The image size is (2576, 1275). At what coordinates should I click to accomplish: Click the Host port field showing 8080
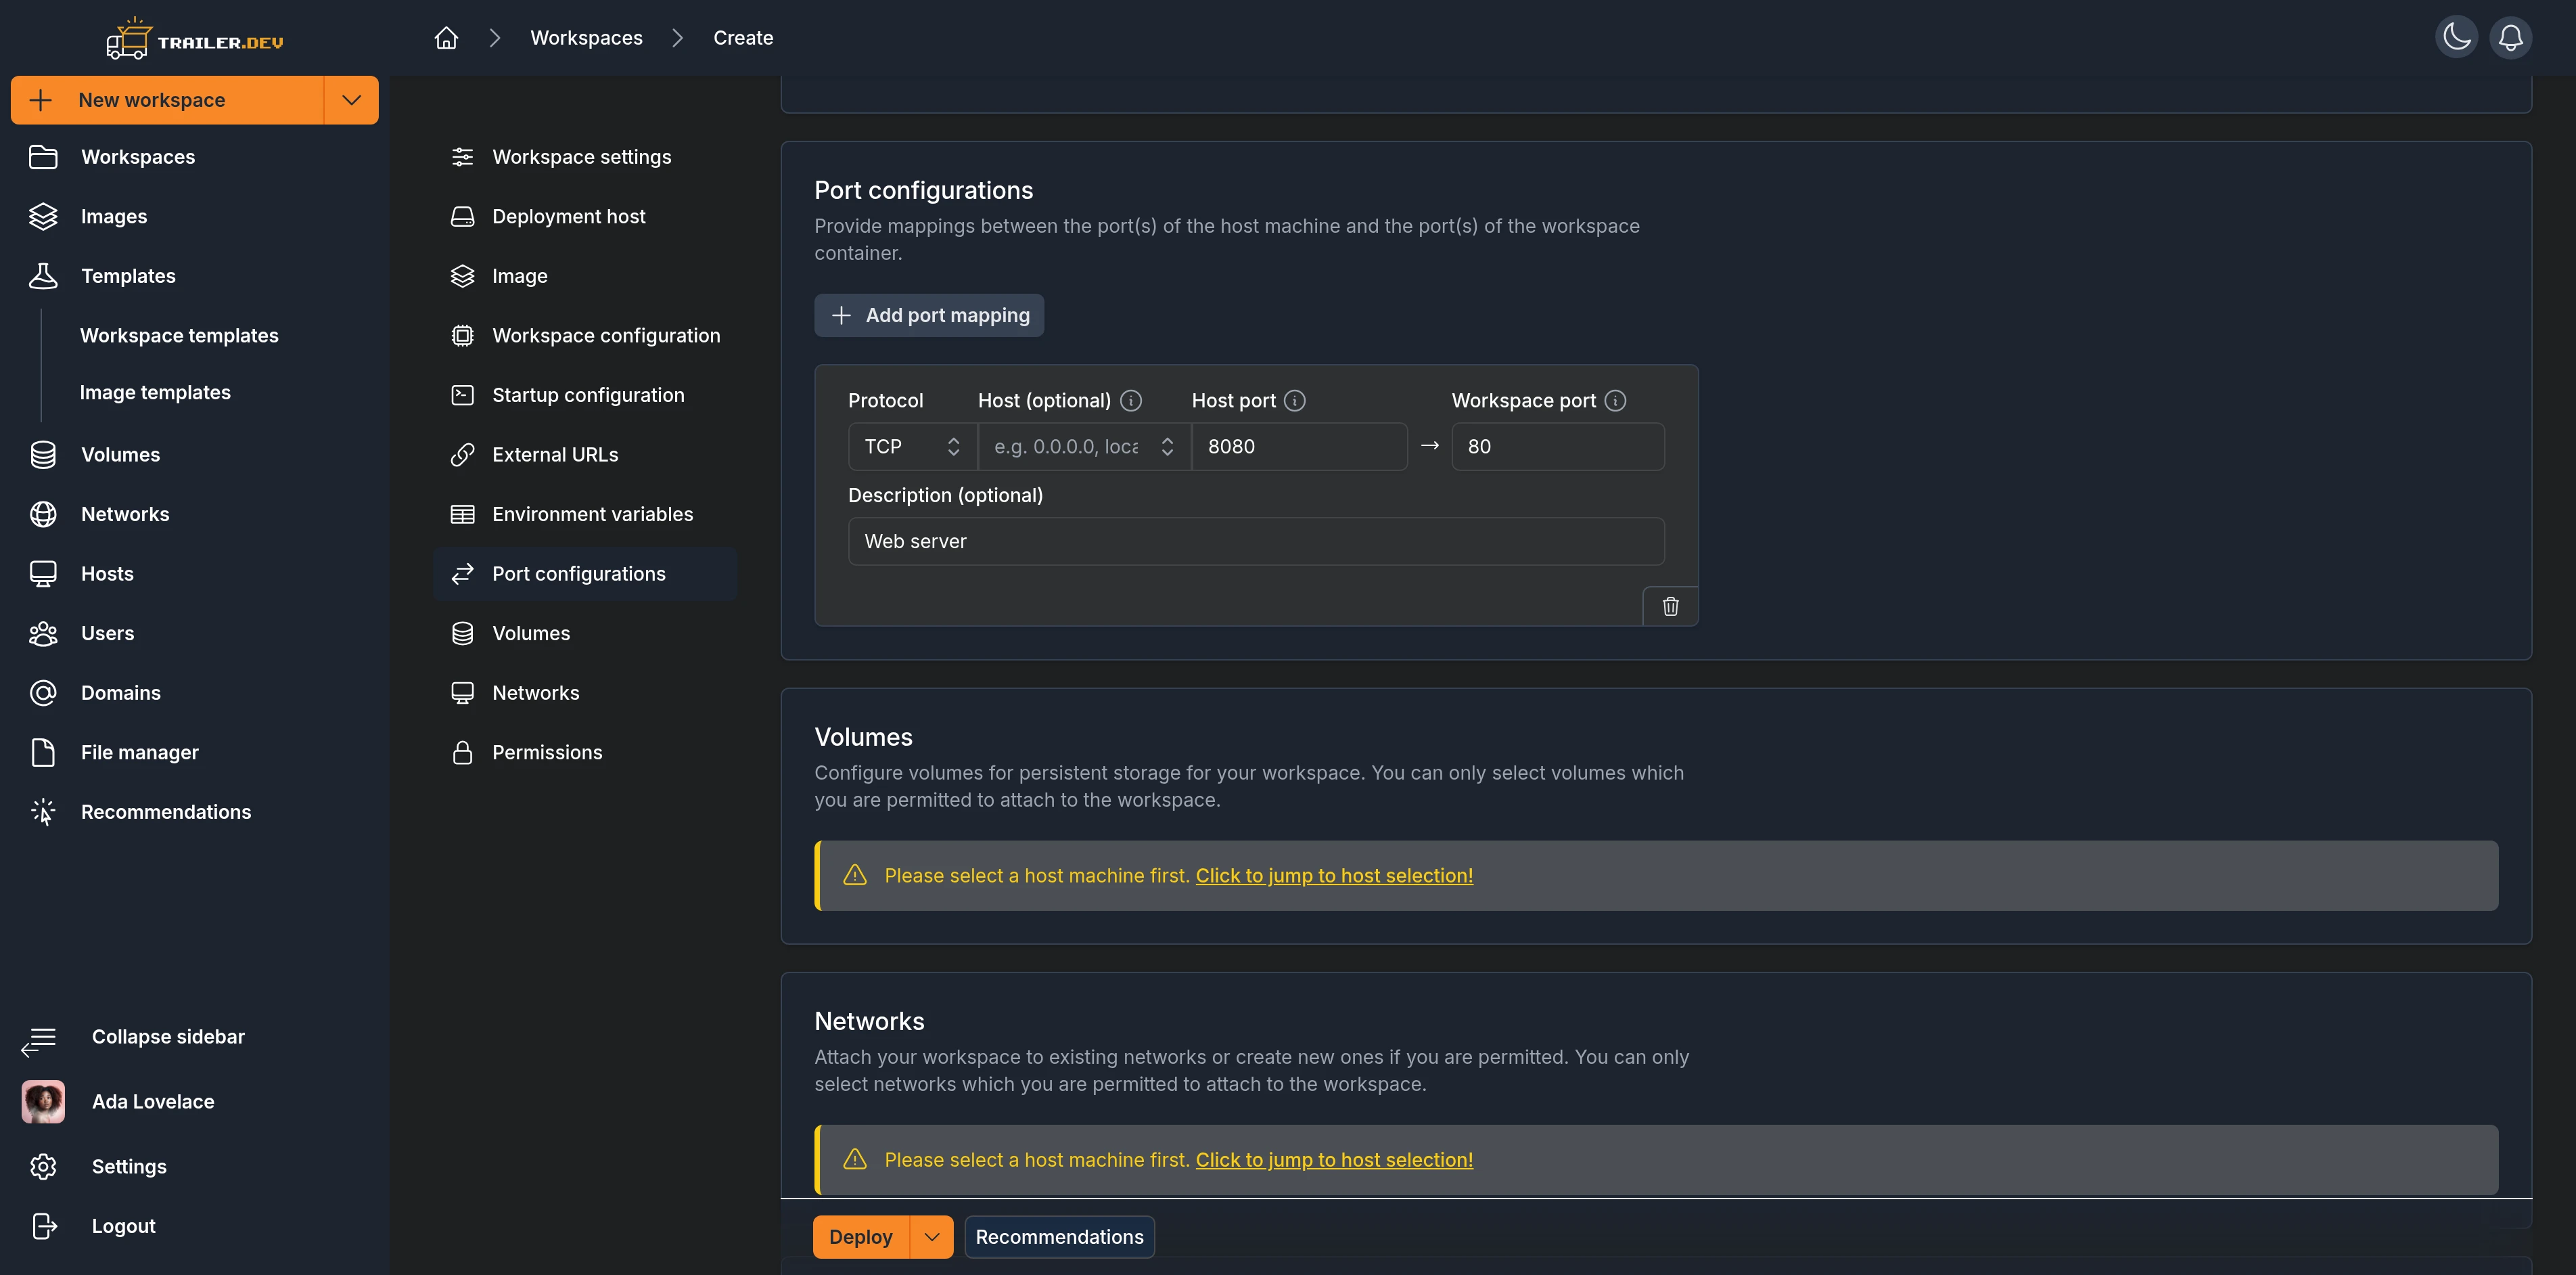pos(1299,447)
